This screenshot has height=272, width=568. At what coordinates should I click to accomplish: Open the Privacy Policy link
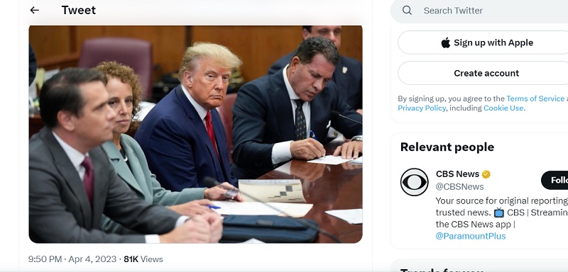[x=422, y=108]
